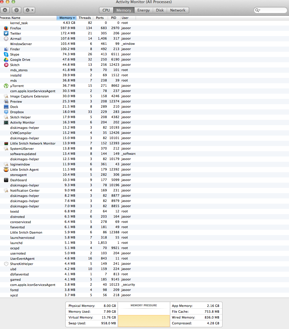The image size is (289, 329).
Task: Click the Skitch Helper icon
Action: pyautogui.click(x=6, y=117)
